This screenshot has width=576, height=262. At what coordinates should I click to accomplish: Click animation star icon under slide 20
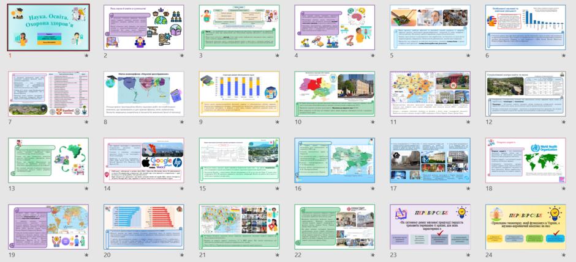coord(182,255)
